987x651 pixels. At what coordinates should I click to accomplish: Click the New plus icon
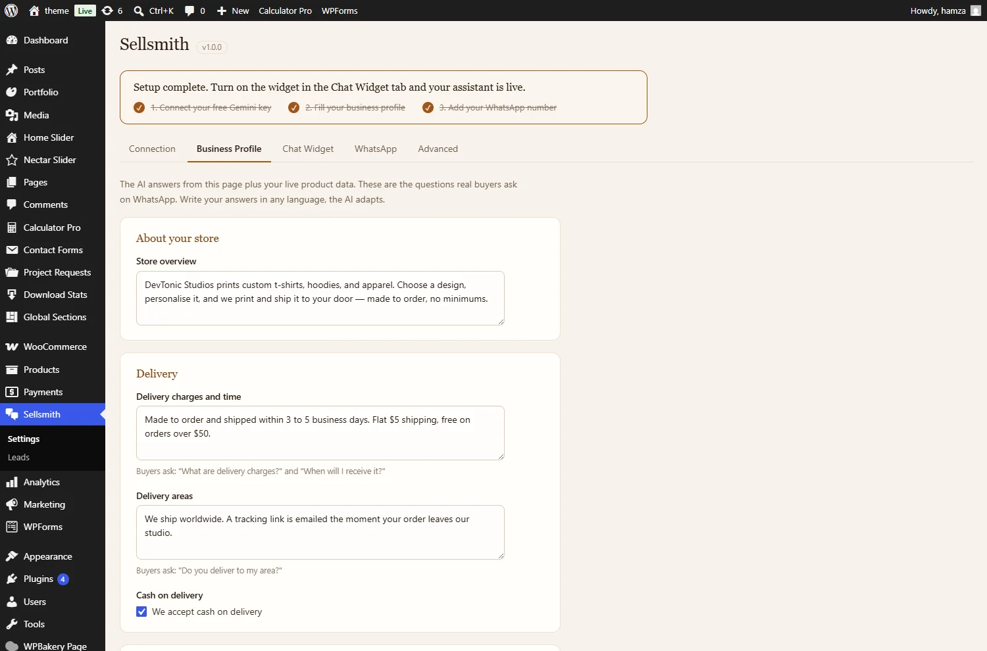(x=222, y=11)
